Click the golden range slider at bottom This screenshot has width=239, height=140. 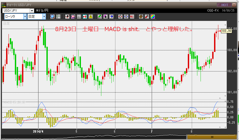(x=212, y=137)
